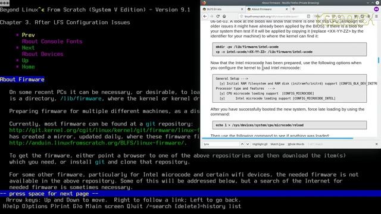Screen dimensions: 381x214
Task: Close the About Firmware tab
Action: [287, 9]
